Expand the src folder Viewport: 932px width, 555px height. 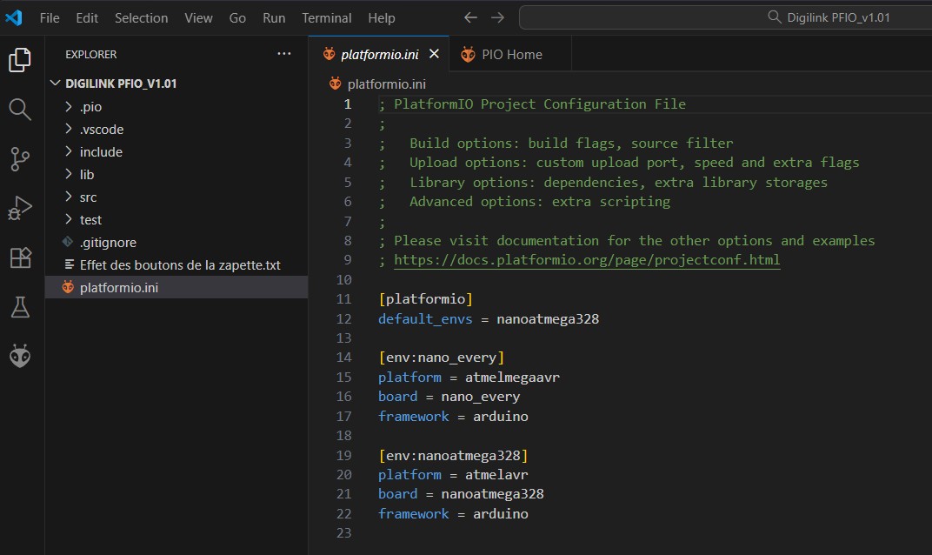point(88,197)
